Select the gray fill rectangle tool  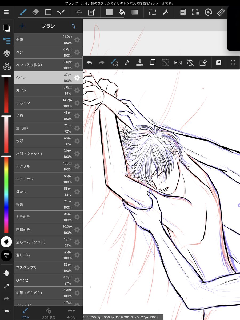[109, 12]
